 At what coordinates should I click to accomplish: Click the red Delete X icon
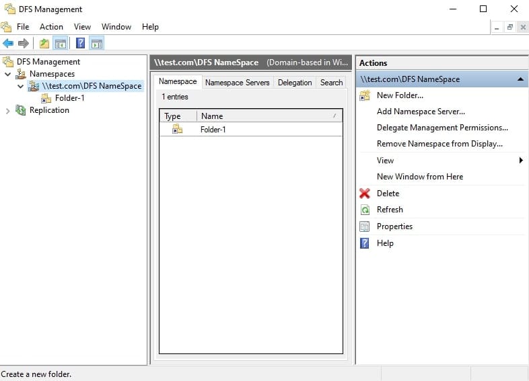[365, 194]
